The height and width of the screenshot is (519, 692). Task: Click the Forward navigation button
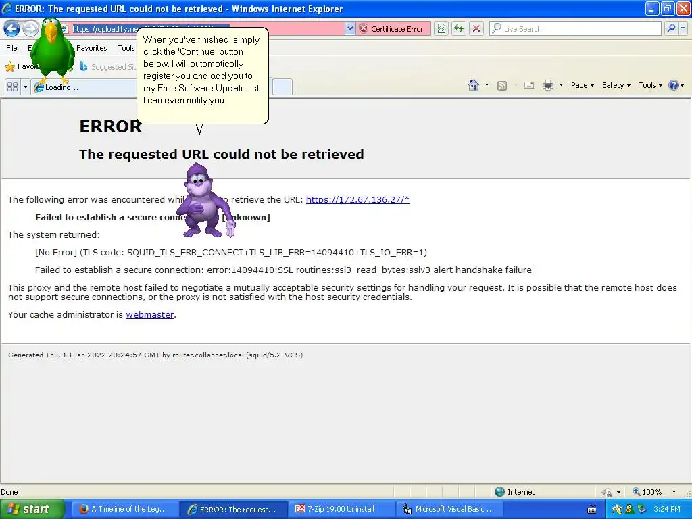[x=30, y=28]
